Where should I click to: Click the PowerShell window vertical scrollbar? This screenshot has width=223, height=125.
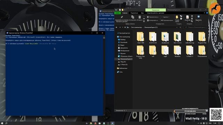pyautogui.click(x=104, y=75)
